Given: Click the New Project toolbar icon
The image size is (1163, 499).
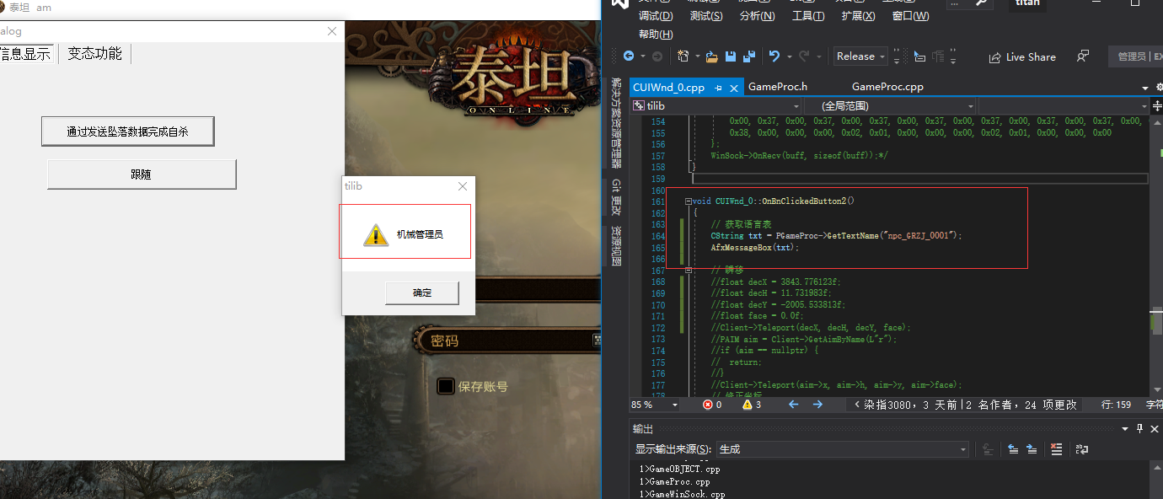Looking at the screenshot, I should [683, 56].
